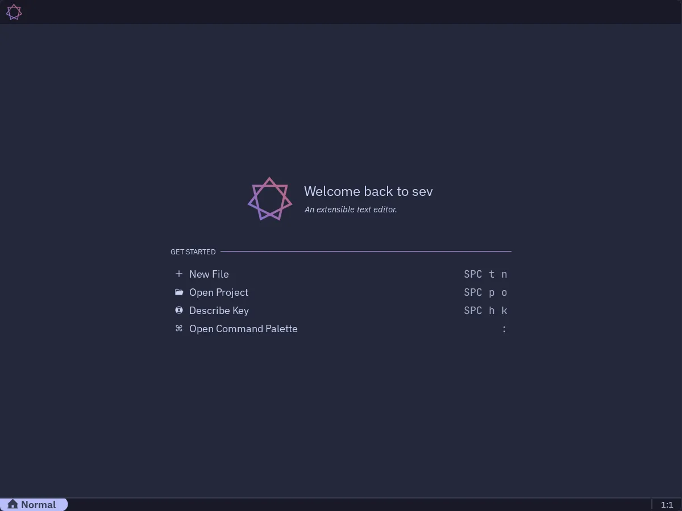This screenshot has width=682, height=511.
Task: Click the 1:1 cursor position indicator
Action: (667, 504)
